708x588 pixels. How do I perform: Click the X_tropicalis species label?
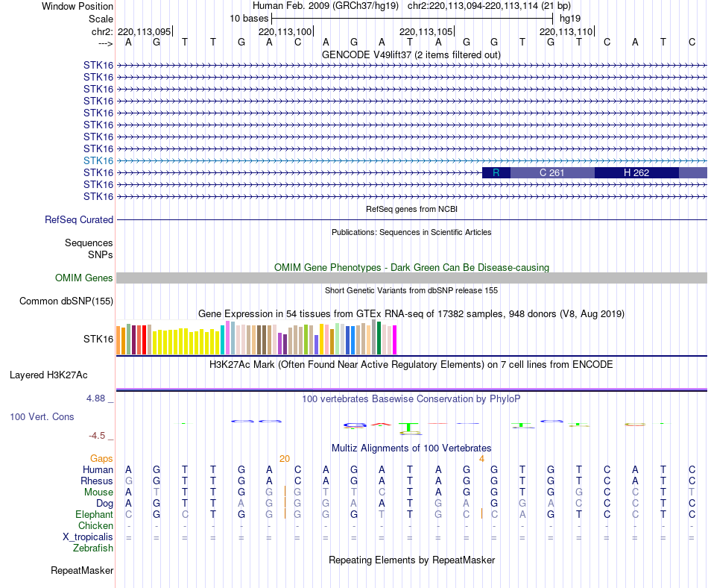(88, 537)
